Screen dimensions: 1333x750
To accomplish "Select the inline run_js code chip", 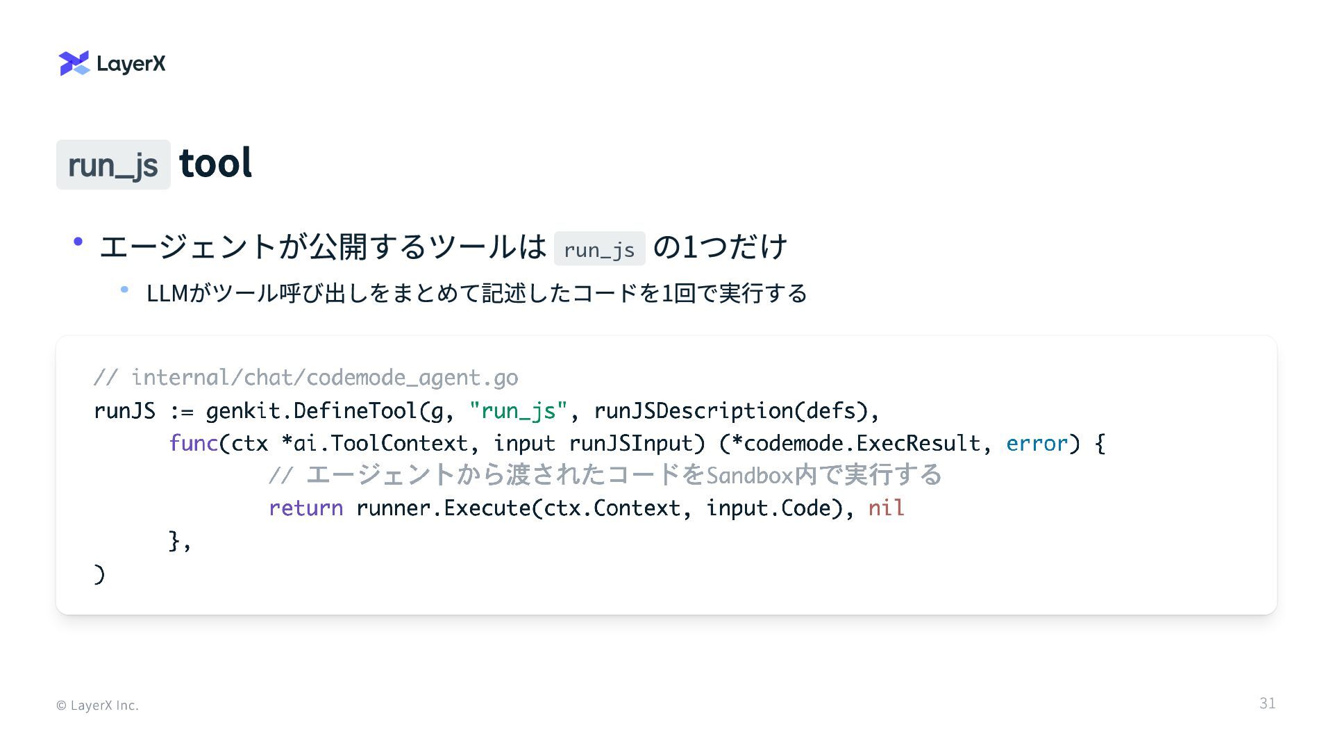I will (x=599, y=249).
